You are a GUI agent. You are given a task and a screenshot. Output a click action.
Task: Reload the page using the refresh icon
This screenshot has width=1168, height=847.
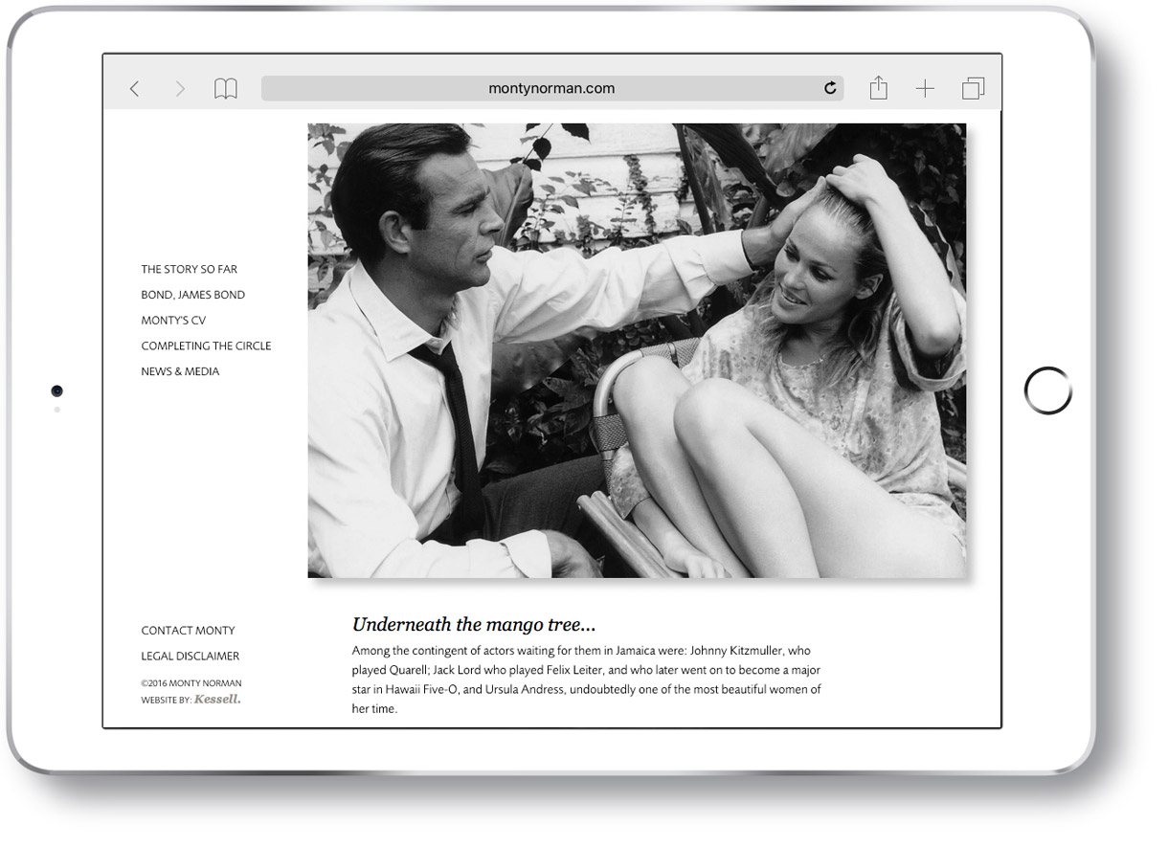point(830,88)
